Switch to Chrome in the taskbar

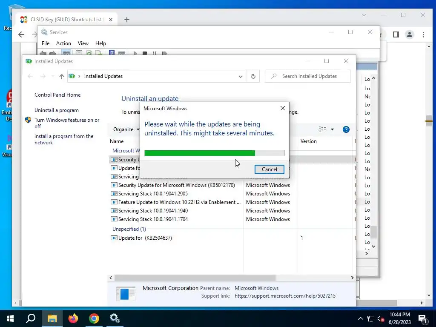[94, 318]
